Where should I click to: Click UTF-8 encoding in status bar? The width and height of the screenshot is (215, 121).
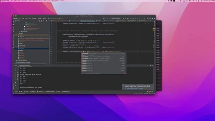point(142,93)
